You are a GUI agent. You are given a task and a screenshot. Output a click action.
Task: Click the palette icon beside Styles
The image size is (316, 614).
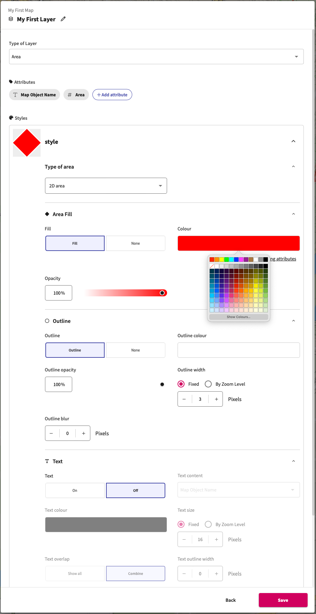[11, 118]
